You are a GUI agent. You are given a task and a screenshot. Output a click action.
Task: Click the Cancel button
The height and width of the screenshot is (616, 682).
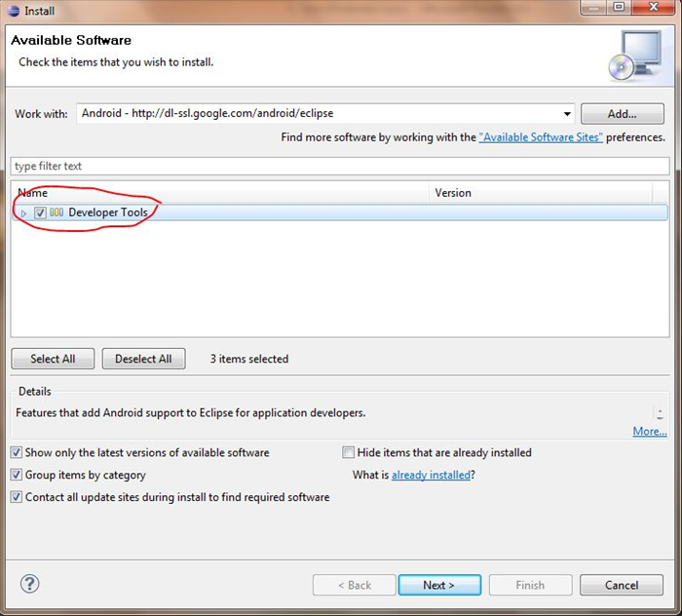(x=622, y=585)
